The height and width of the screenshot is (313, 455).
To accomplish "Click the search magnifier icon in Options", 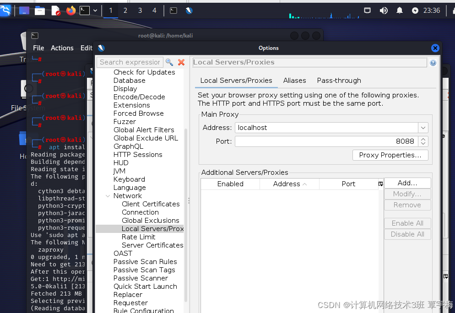I will click(x=169, y=61).
